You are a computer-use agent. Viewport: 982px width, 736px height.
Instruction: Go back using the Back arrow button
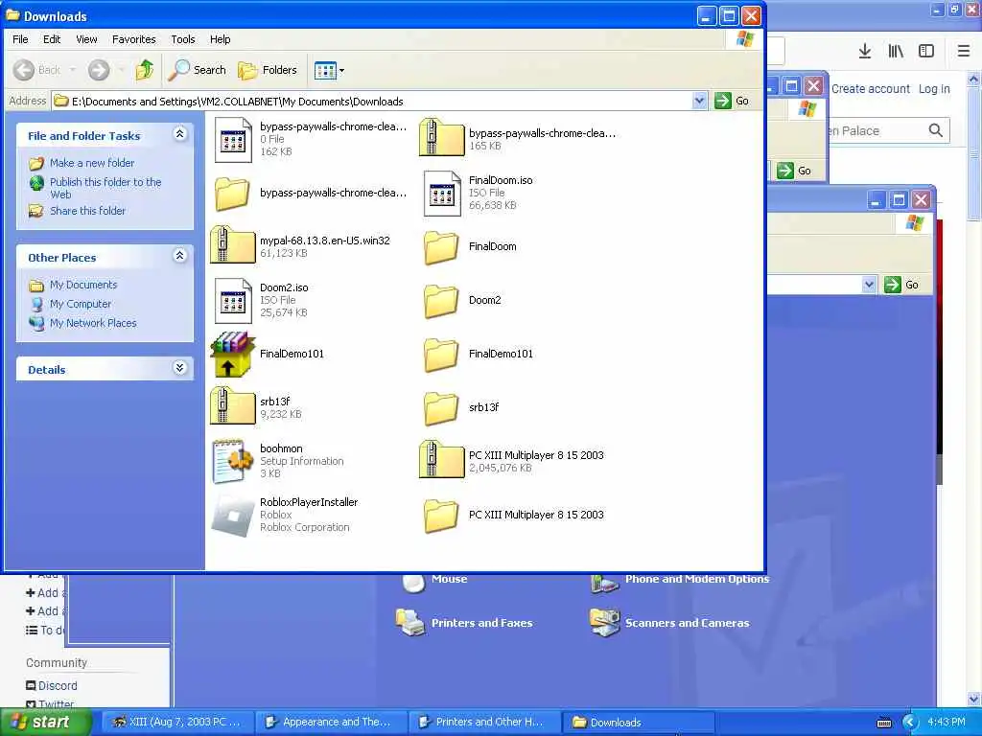coord(37,70)
